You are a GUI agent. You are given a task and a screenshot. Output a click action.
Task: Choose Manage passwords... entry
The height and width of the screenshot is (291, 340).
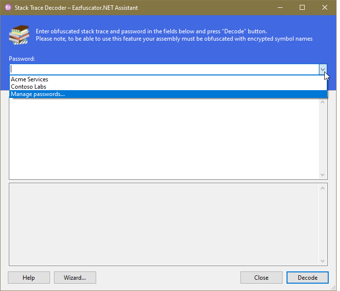pyautogui.click(x=168, y=94)
